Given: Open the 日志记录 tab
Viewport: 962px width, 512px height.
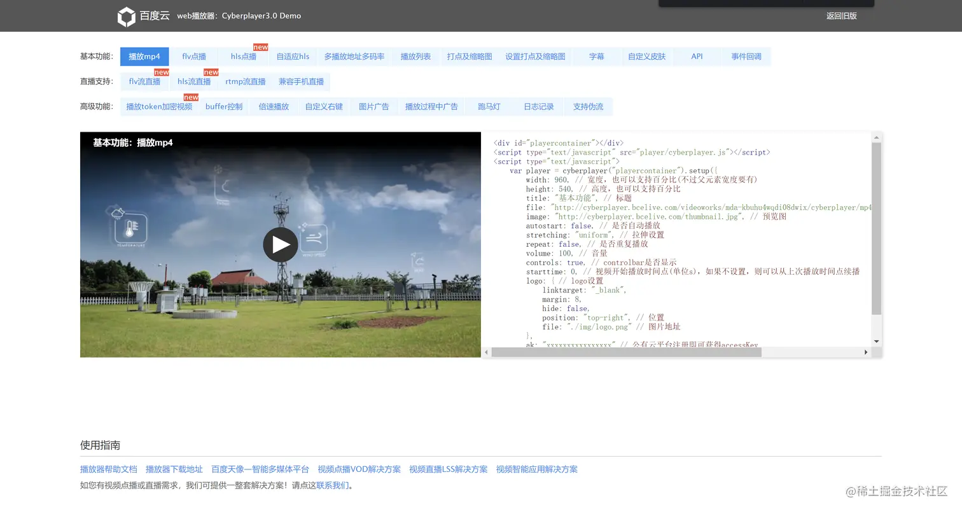Looking at the screenshot, I should point(539,106).
